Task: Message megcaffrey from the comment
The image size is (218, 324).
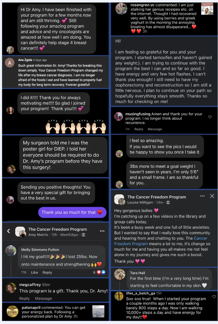Action: coord(43,298)
